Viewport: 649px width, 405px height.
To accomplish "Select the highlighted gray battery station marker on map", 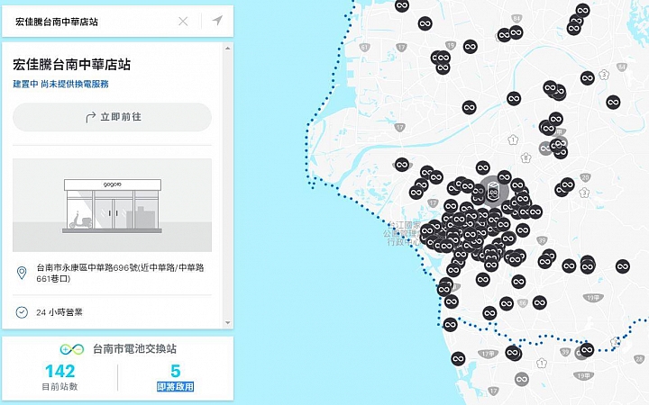I will click(x=493, y=191).
